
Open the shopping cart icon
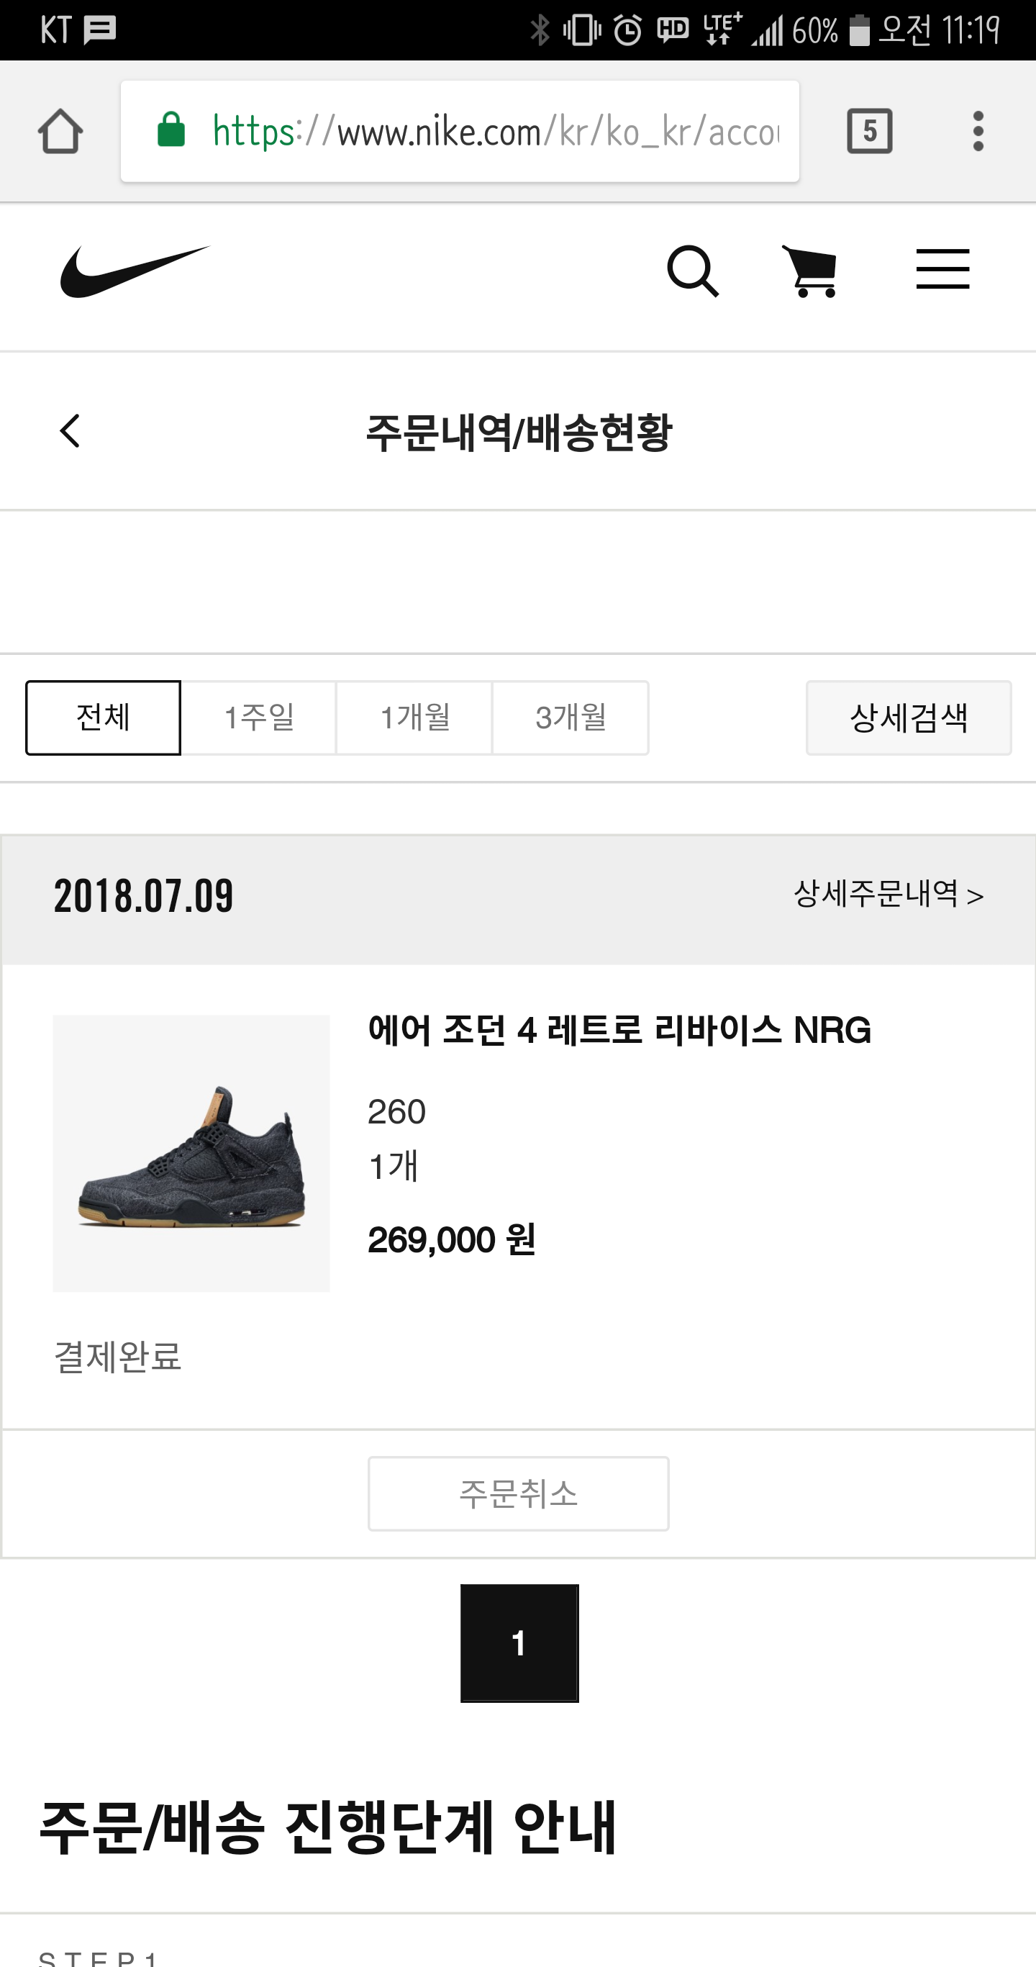(x=810, y=271)
